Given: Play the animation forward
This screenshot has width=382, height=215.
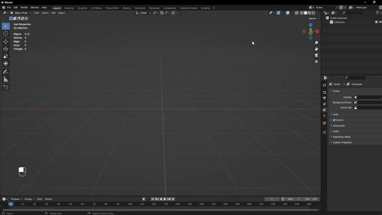Looking at the screenshot, I should click(x=165, y=199).
